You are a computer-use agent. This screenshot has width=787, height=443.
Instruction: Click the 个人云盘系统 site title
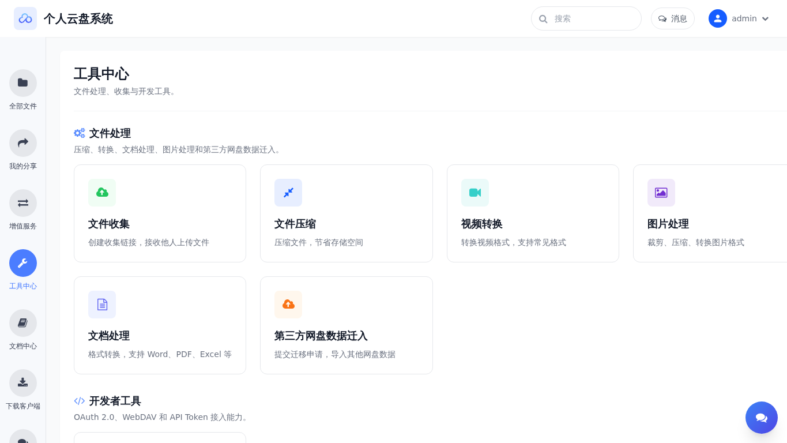[x=78, y=18]
